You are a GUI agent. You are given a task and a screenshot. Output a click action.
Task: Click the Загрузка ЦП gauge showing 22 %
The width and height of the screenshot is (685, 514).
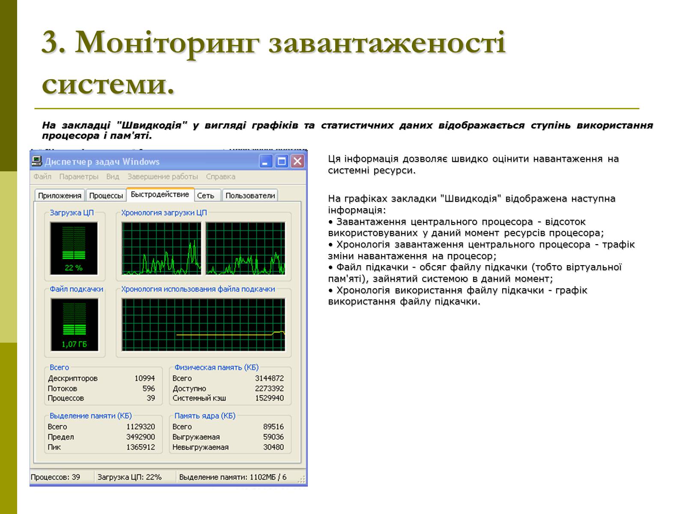click(74, 248)
